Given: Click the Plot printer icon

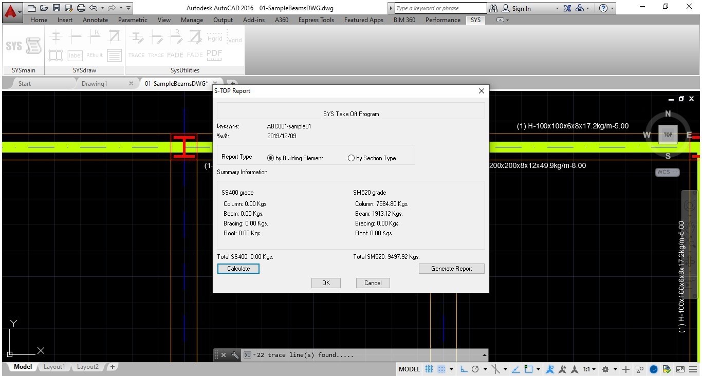Looking at the screenshot, I should tap(81, 8).
